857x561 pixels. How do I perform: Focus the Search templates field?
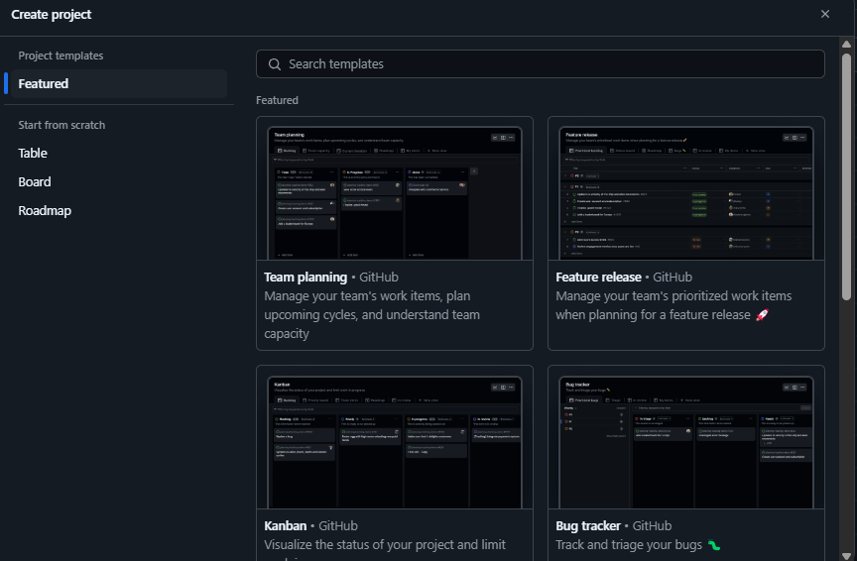[540, 63]
